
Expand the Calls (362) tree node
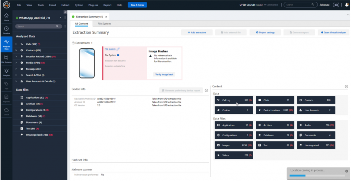(x=16, y=44)
